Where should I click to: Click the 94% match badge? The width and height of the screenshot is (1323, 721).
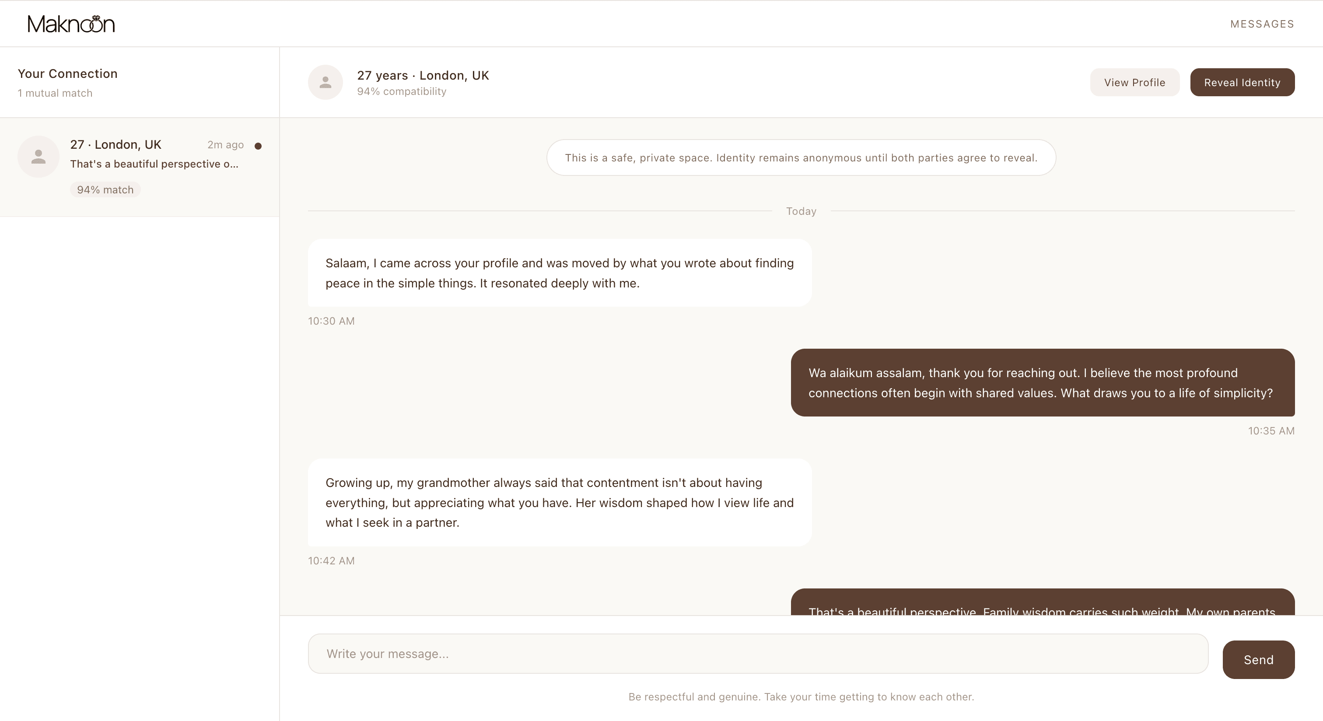[x=105, y=189]
